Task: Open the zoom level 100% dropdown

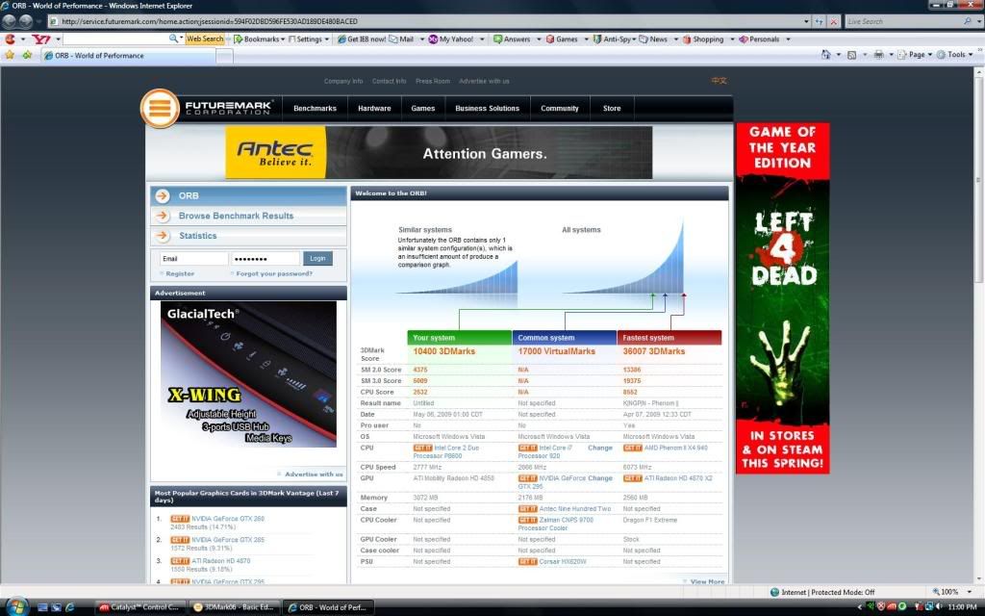Action: [x=970, y=592]
